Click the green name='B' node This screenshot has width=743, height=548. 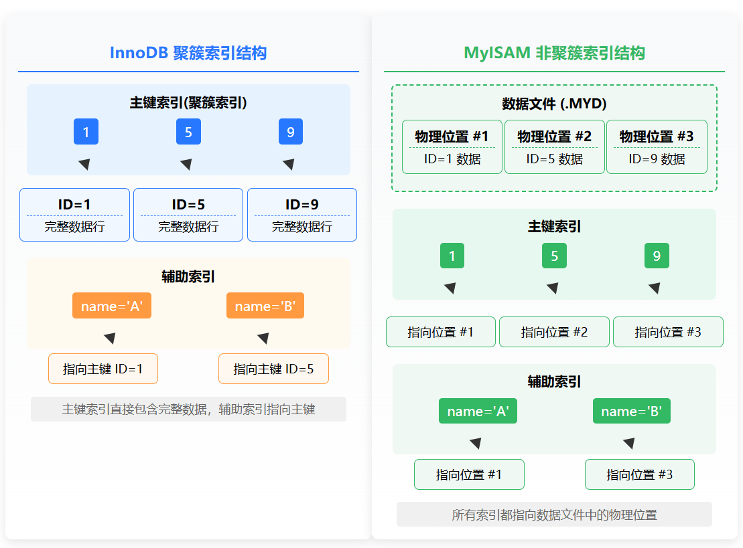pos(632,411)
